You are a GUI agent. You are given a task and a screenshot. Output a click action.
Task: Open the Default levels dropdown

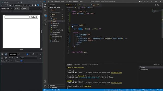pos(6,61)
